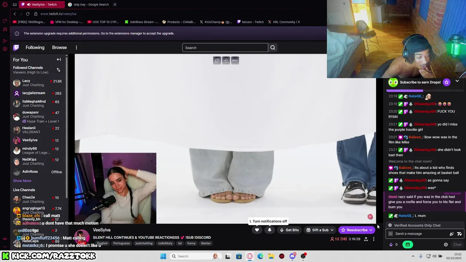Reload the page with refresh icon
The height and width of the screenshot is (262, 466).
pyautogui.click(x=28, y=14)
